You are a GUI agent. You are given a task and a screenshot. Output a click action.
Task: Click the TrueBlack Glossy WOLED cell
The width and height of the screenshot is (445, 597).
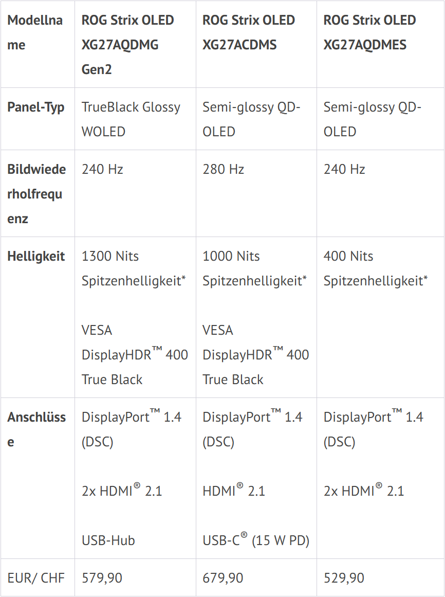click(131, 119)
